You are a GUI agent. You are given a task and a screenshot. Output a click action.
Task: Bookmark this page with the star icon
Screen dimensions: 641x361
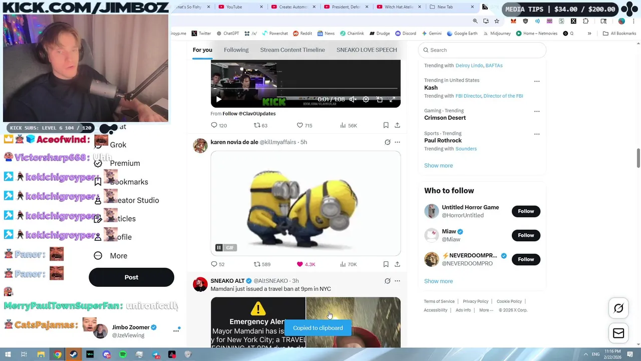(496, 21)
